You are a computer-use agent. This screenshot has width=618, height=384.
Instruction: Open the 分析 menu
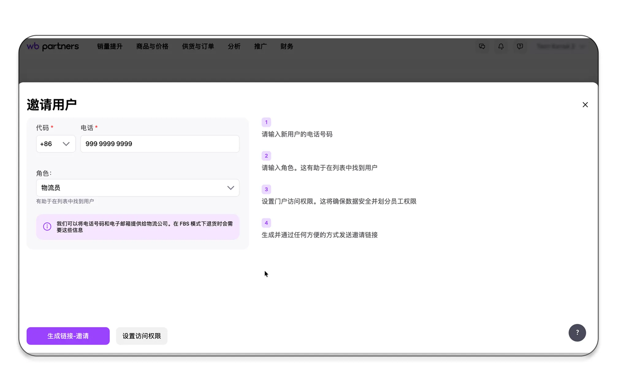pos(234,46)
